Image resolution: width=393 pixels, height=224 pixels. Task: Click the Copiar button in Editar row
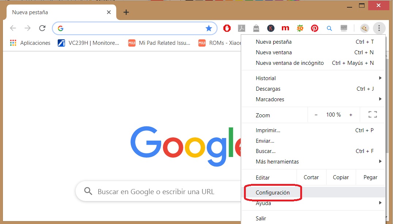341,177
